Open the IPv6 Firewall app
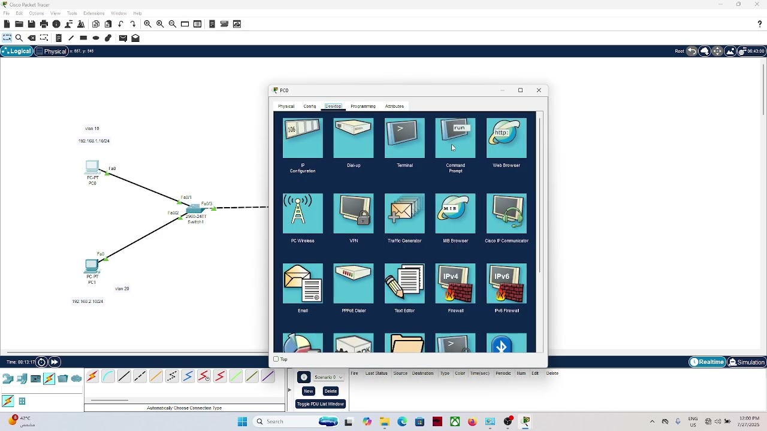This screenshot has height=431, width=767. tap(506, 284)
